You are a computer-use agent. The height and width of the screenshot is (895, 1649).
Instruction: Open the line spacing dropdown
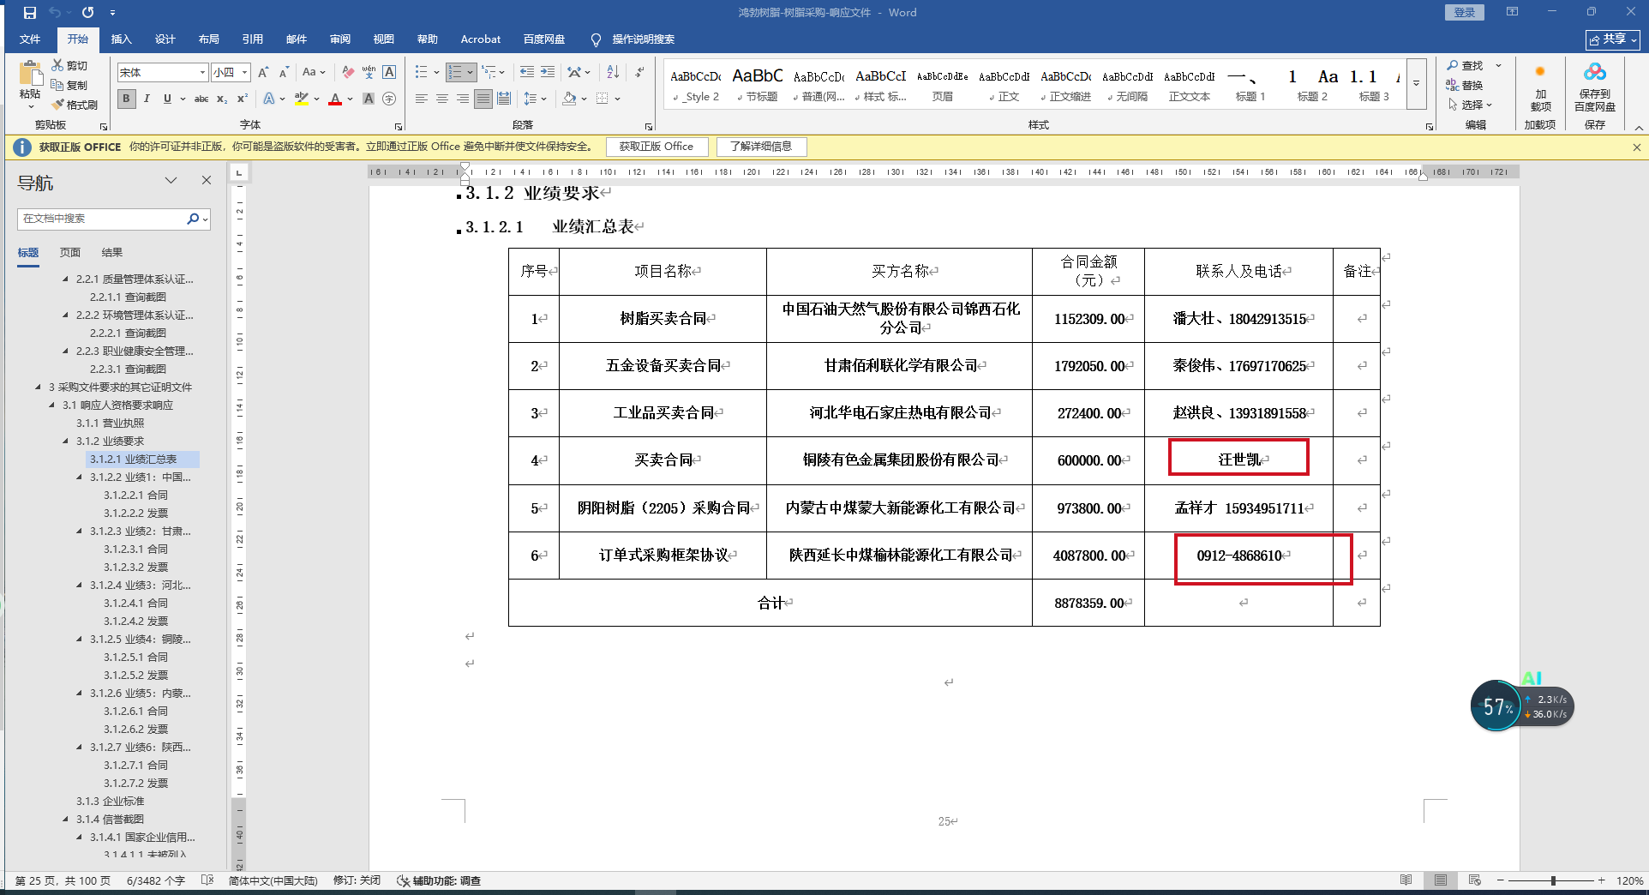(534, 99)
